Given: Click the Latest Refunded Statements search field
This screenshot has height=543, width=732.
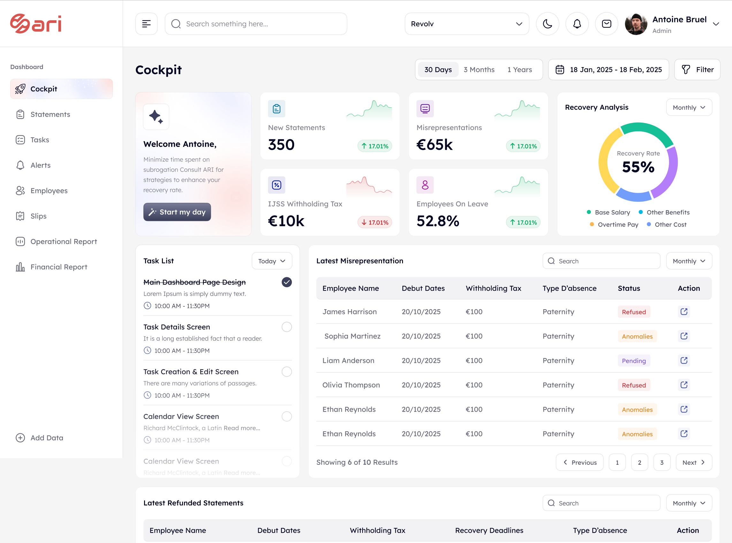Looking at the screenshot, I should pyautogui.click(x=601, y=503).
